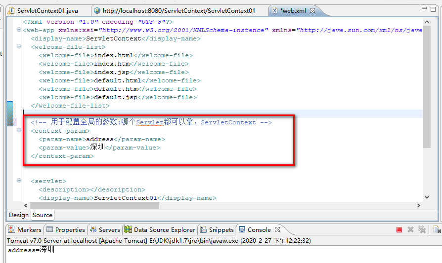Close the *web.xml editor tab

pyautogui.click(x=312, y=10)
